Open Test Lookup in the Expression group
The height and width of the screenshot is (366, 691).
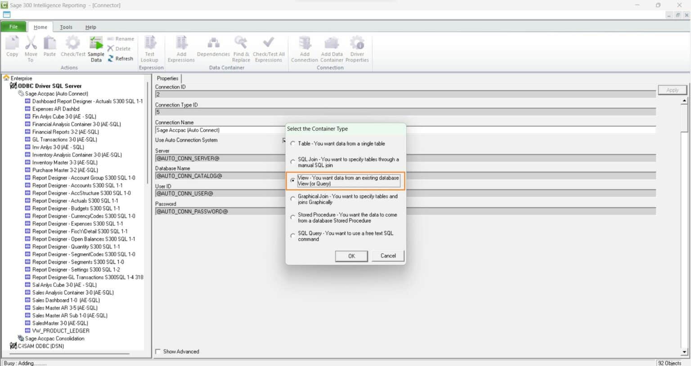150,47
